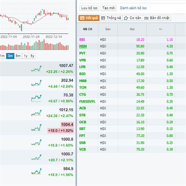Sort the table by Giá column
This screenshot has height=186, width=186.
pyautogui.click(x=132, y=29)
